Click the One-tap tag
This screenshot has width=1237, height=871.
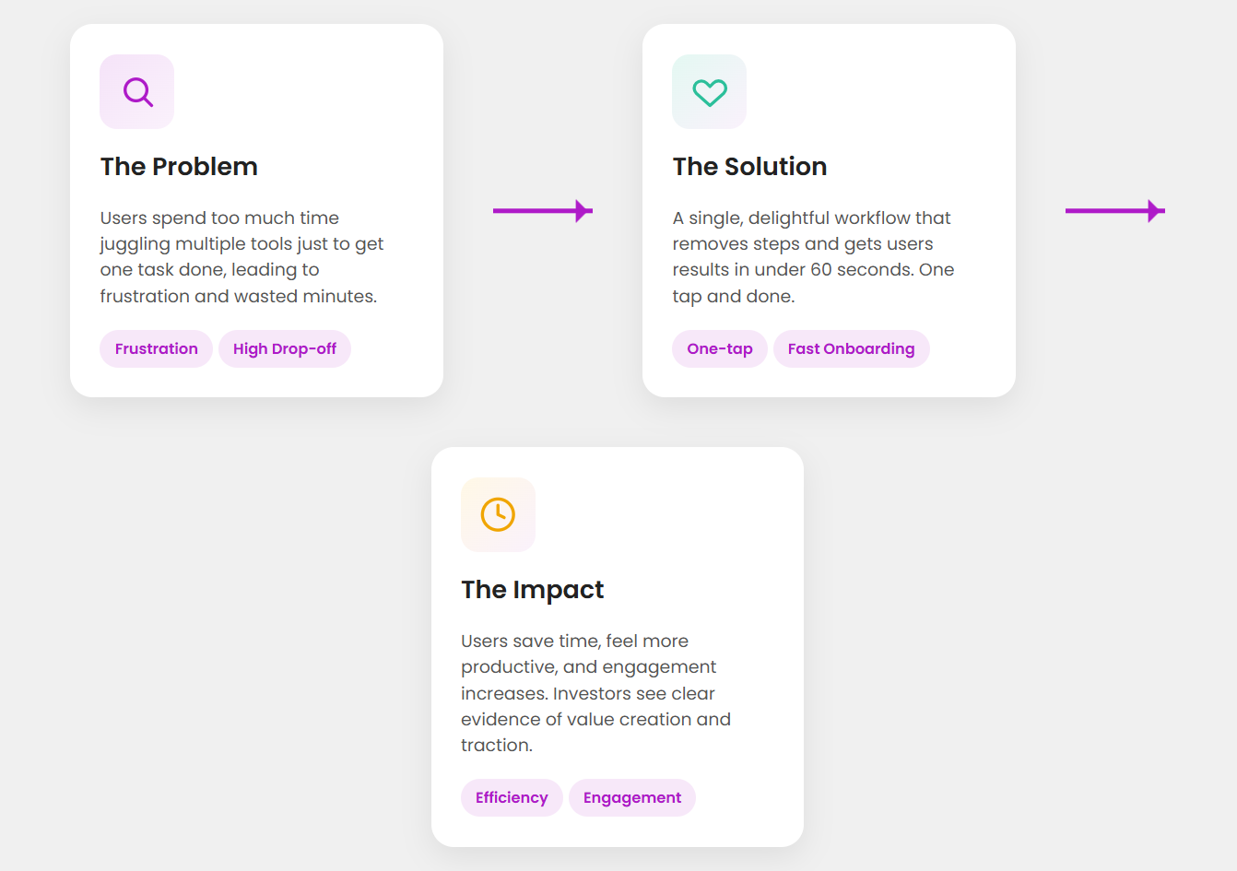click(x=720, y=349)
